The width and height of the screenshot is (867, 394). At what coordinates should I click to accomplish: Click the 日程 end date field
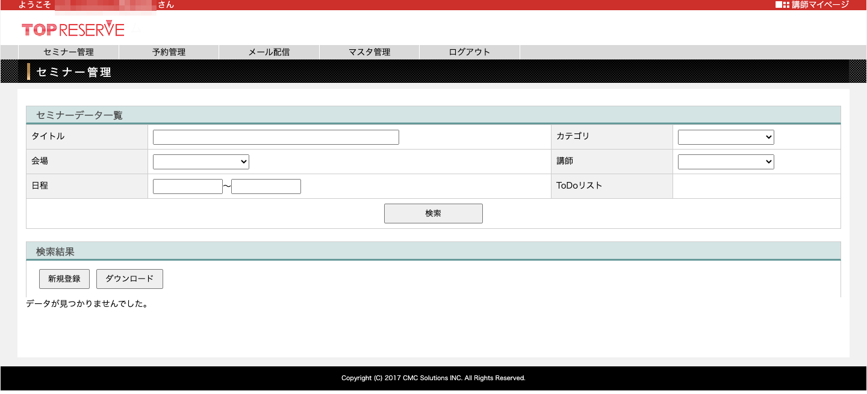[266, 187]
